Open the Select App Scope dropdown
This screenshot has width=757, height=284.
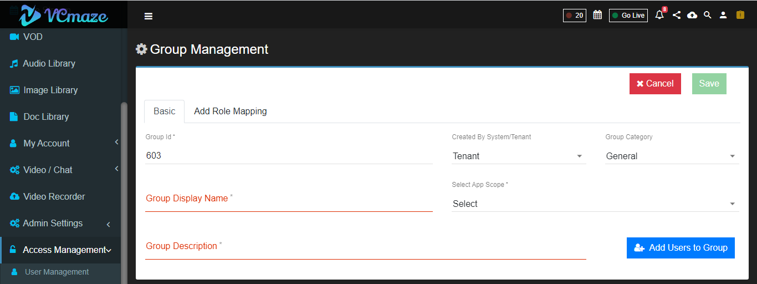pyautogui.click(x=595, y=204)
